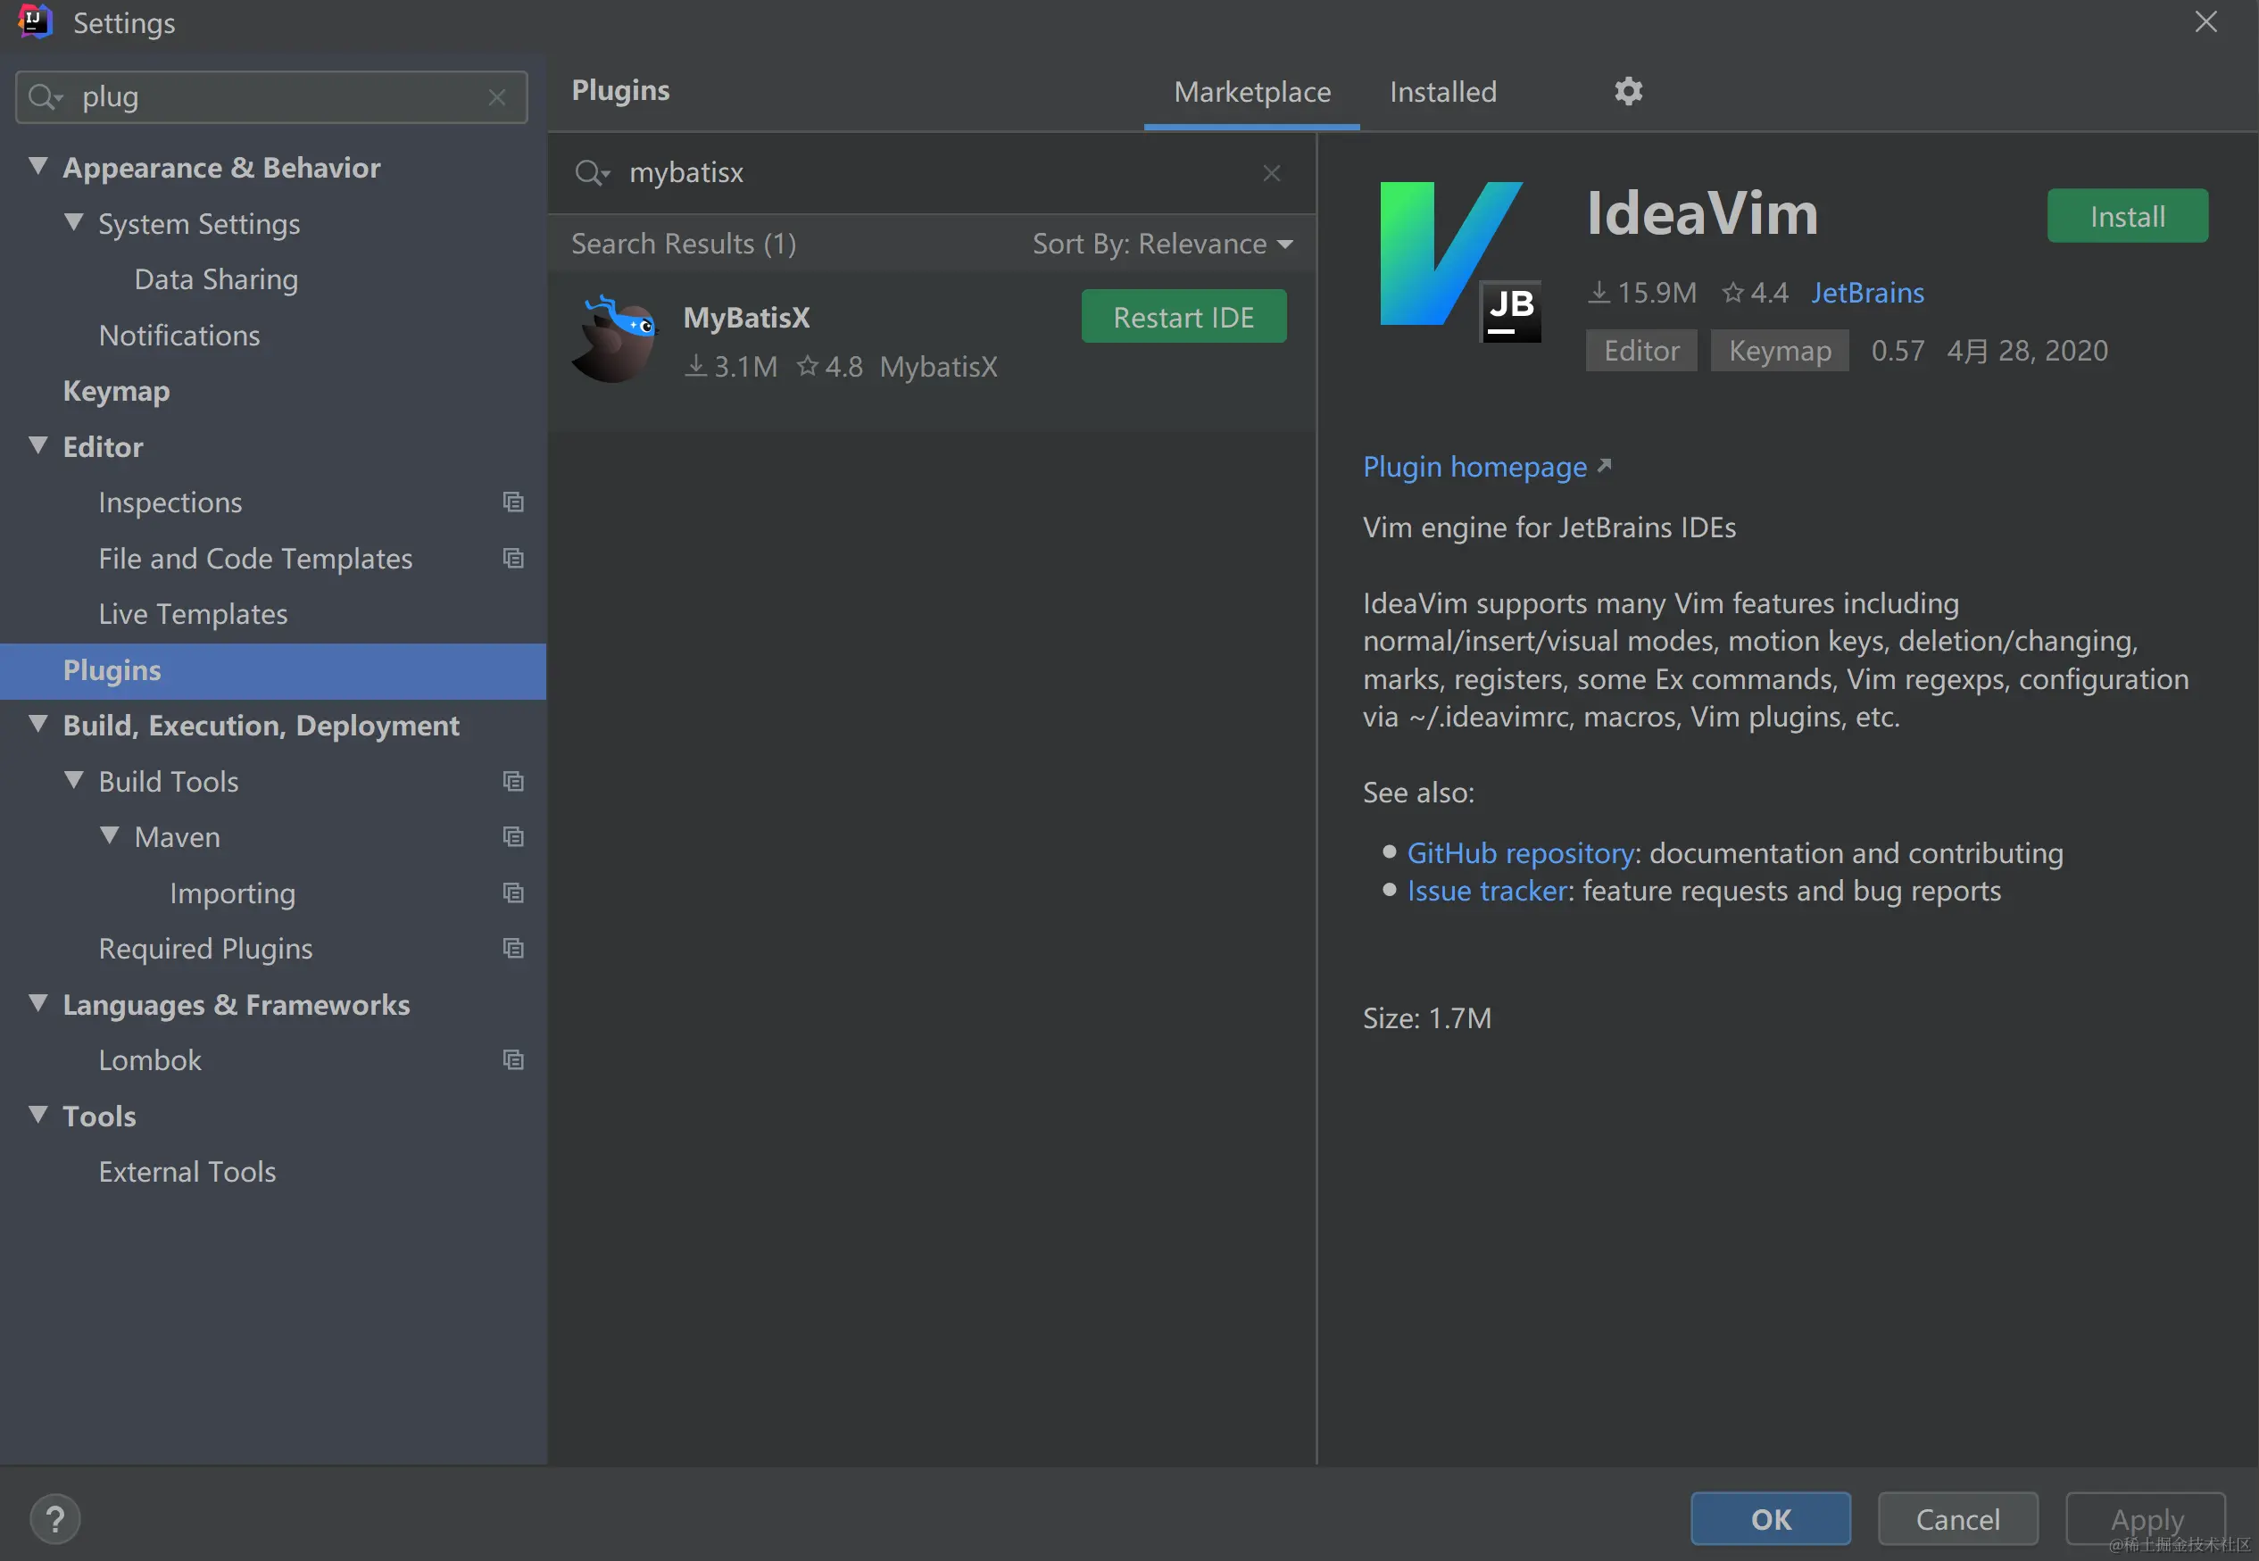
Task: Collapse the Maven tree node
Action: click(110, 836)
